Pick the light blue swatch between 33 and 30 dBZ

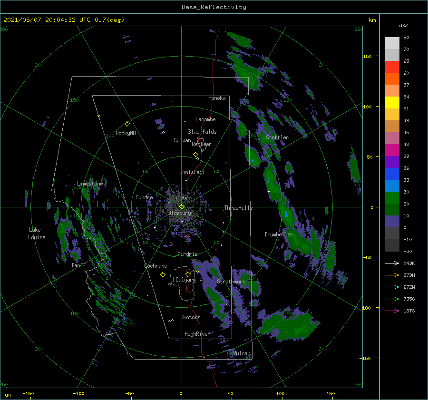tap(392, 186)
